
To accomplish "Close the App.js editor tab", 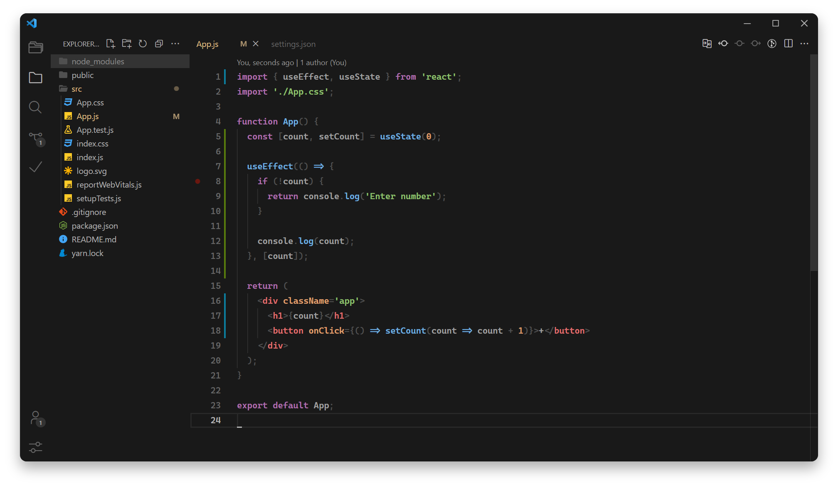I will (256, 44).
